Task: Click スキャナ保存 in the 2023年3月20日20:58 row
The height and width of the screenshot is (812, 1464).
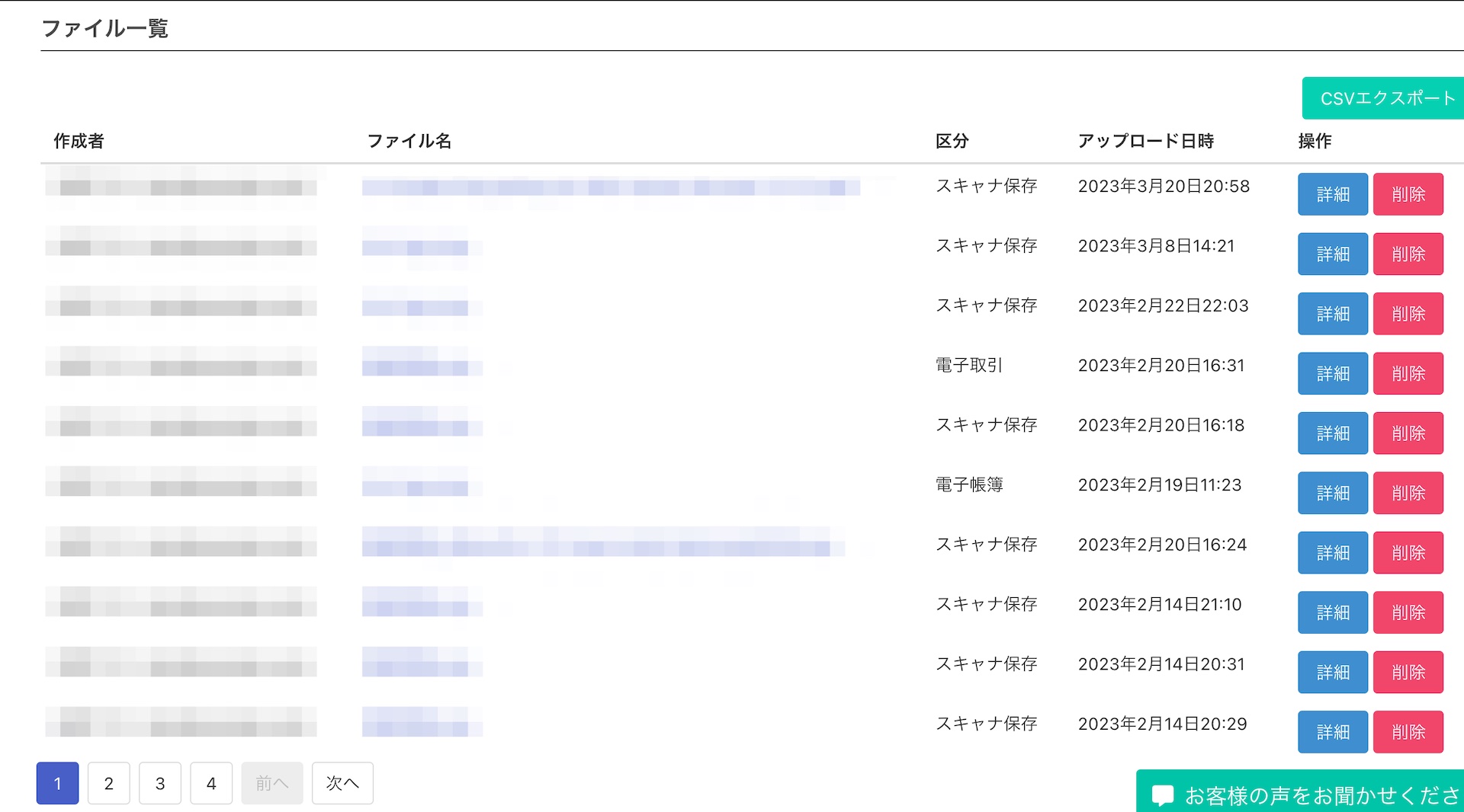Action: tap(987, 187)
